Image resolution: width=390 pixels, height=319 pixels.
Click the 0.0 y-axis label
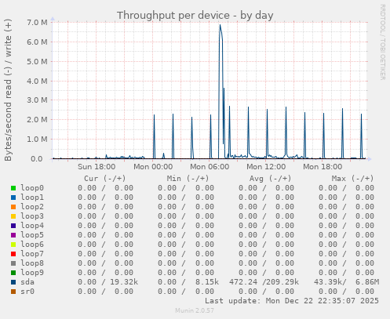(x=37, y=159)
